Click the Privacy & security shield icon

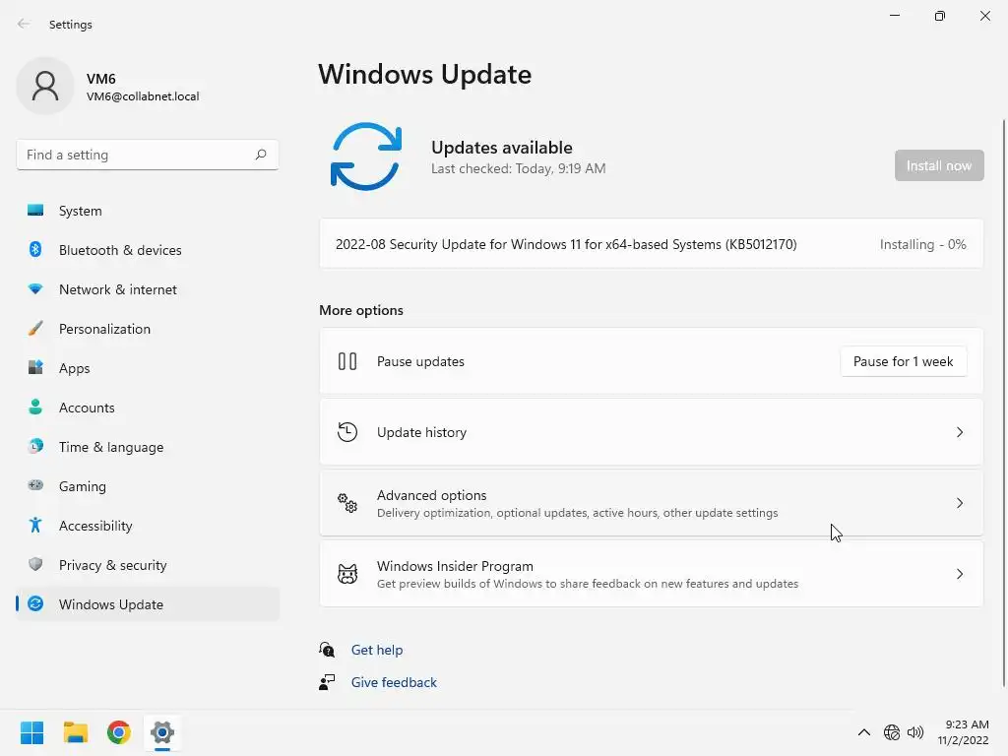pyautogui.click(x=35, y=564)
